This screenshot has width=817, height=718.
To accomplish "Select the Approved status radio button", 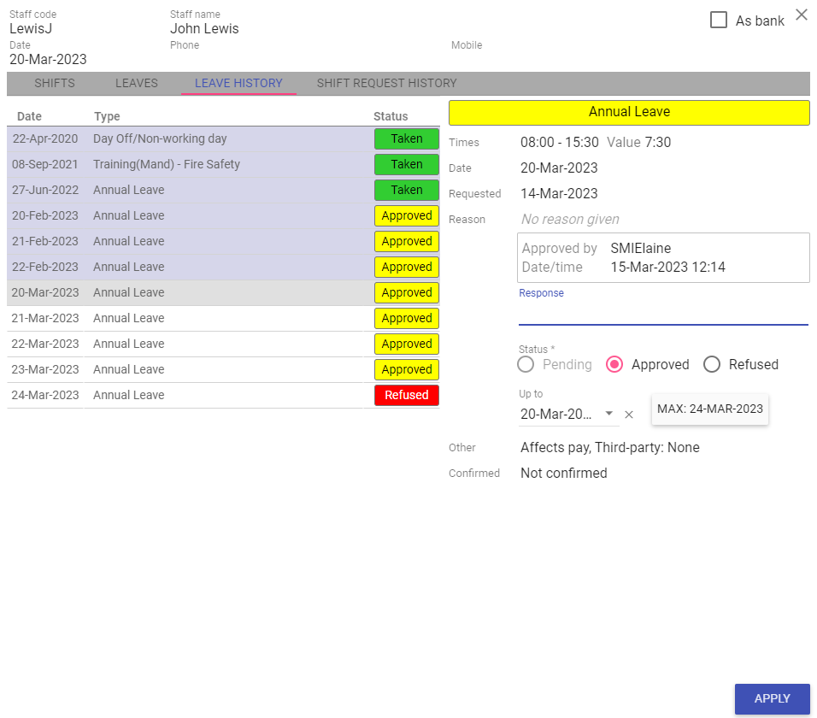I will 614,365.
